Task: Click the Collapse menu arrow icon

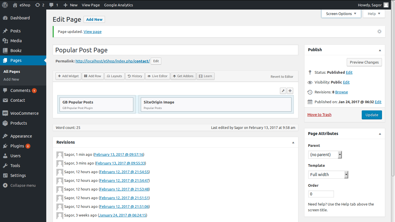Action: click(5, 185)
